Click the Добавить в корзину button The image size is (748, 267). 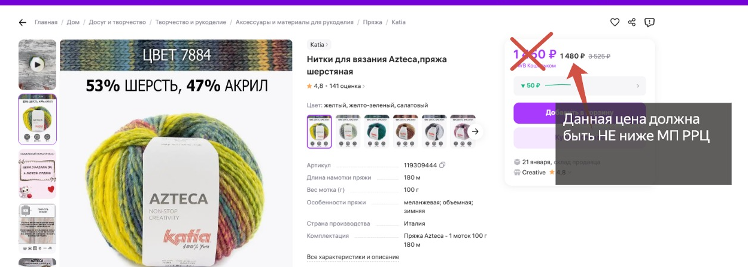pyautogui.click(x=580, y=112)
